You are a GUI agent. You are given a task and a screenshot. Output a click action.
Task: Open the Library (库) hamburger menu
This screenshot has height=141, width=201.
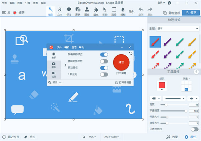click(4, 13)
